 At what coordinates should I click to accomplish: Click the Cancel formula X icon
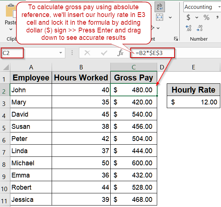[87, 53]
